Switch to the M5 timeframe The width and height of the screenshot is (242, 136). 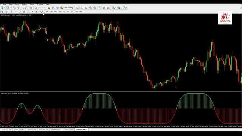(51, 12)
